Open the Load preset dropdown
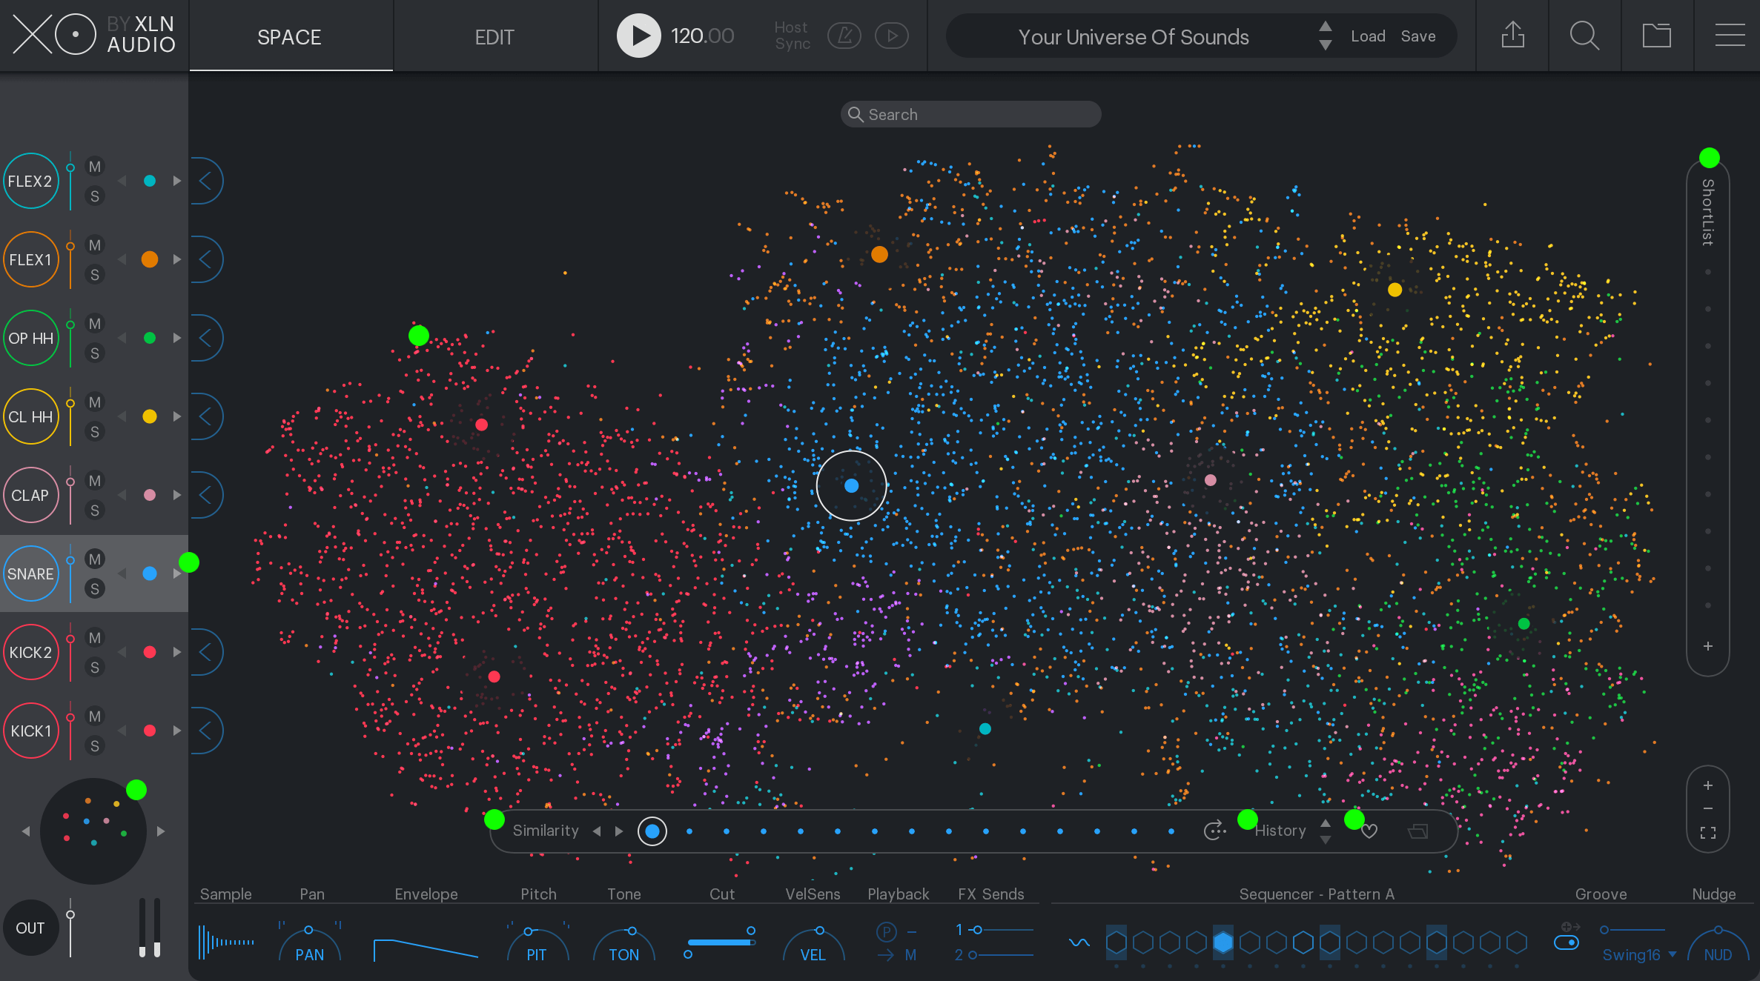Image resolution: width=1760 pixels, height=981 pixels. click(1367, 35)
